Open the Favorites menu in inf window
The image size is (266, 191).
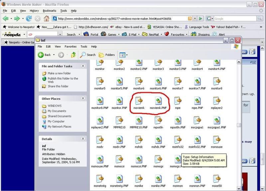tap(70, 47)
